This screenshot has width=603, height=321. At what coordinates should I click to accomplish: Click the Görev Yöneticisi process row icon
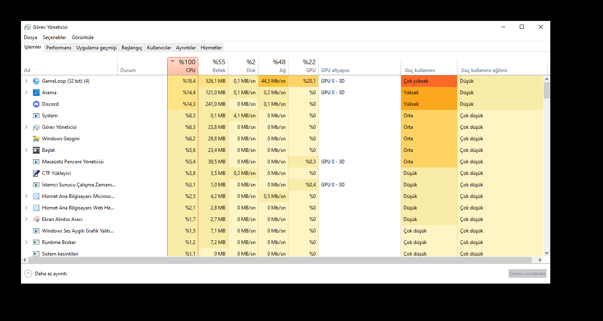click(x=36, y=127)
